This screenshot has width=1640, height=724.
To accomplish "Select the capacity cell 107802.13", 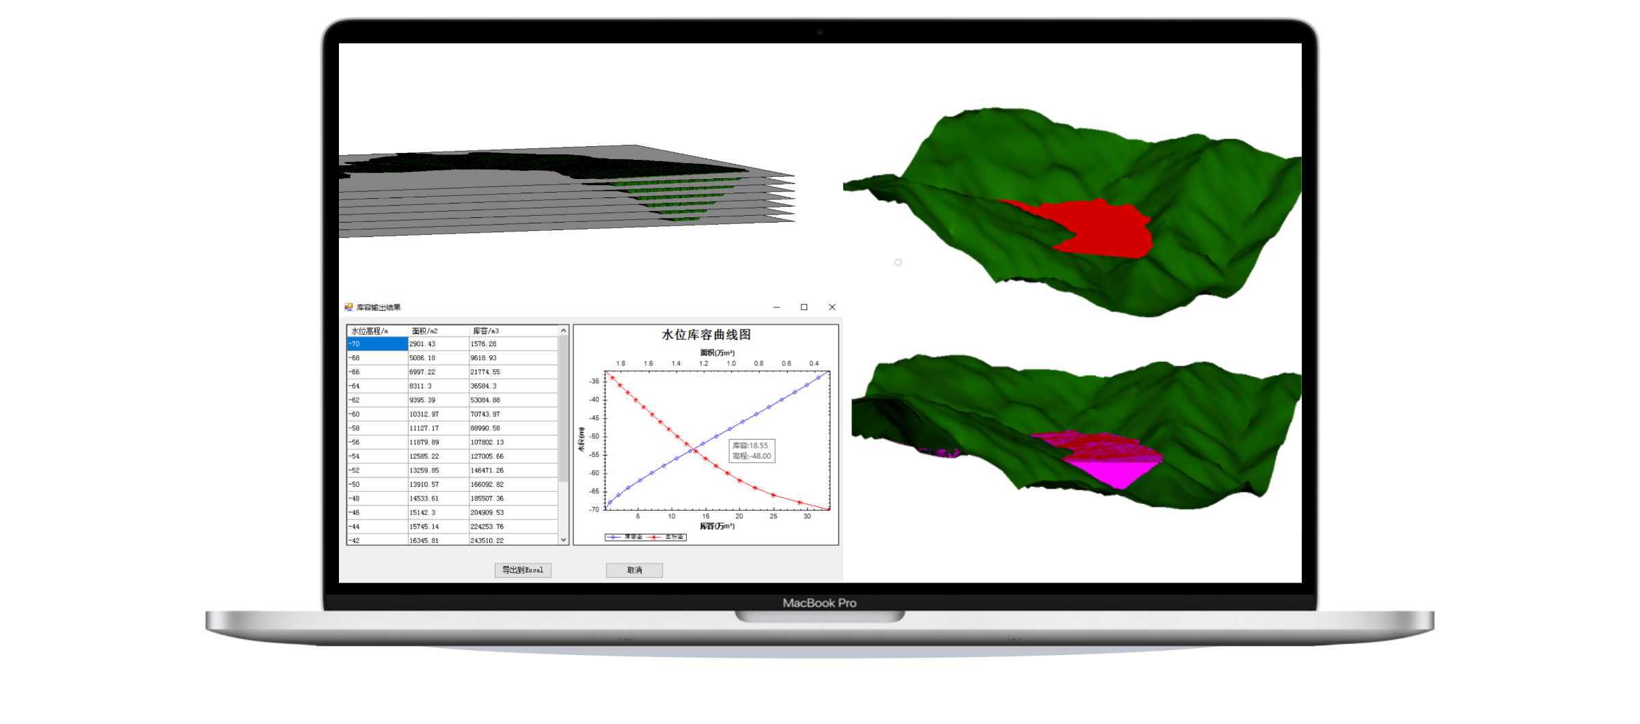I will (x=513, y=443).
